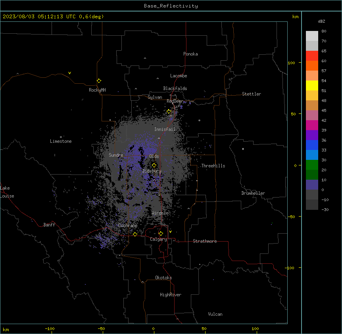Pick the bright green 30-20 dBZ legend swatch
The width and height of the screenshot is (342, 334).
pyautogui.click(x=312, y=165)
